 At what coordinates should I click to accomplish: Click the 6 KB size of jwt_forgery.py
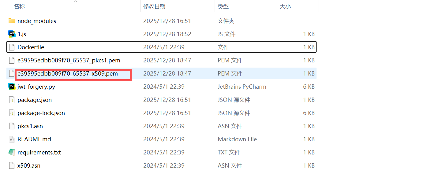(309, 87)
